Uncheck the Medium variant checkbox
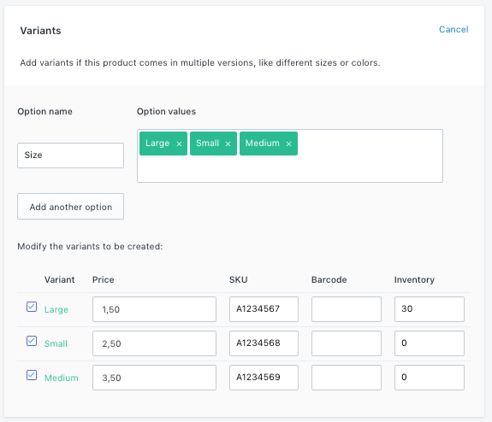The width and height of the screenshot is (492, 422). pyautogui.click(x=32, y=375)
